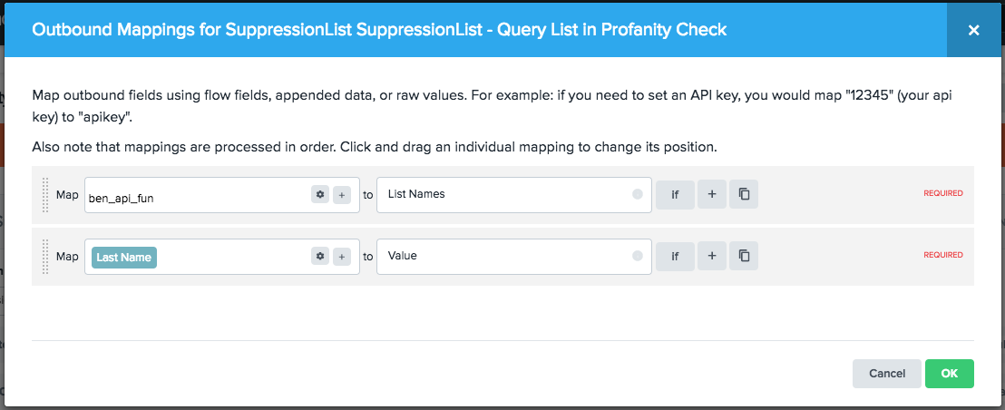Duplicate the List Names mapping
The image size is (1005, 410).
tap(744, 194)
